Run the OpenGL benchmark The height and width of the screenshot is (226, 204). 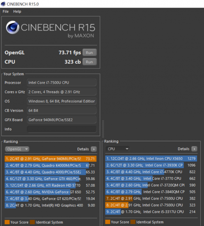click(x=89, y=53)
